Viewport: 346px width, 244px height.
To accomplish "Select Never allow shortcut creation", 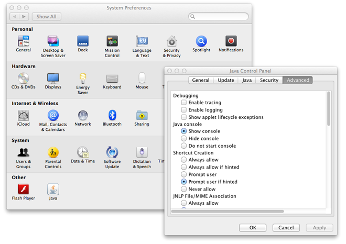I will [x=183, y=189].
